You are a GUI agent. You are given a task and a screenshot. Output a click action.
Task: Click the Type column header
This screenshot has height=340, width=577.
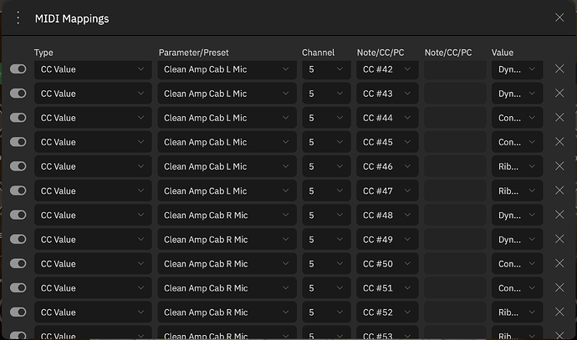coord(43,53)
